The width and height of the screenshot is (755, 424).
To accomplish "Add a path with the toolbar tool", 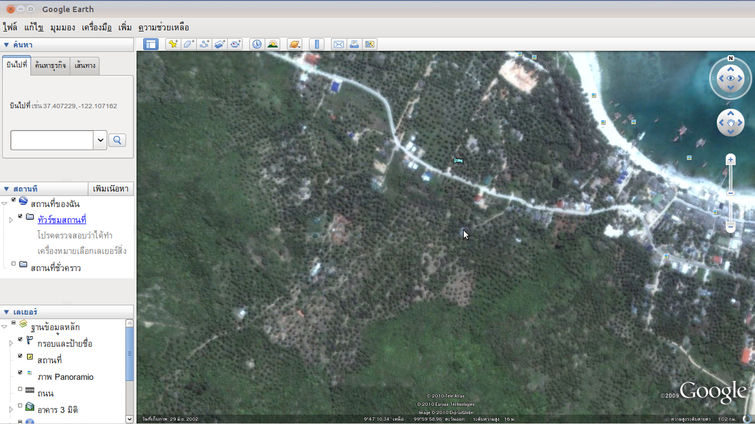I will (x=205, y=44).
